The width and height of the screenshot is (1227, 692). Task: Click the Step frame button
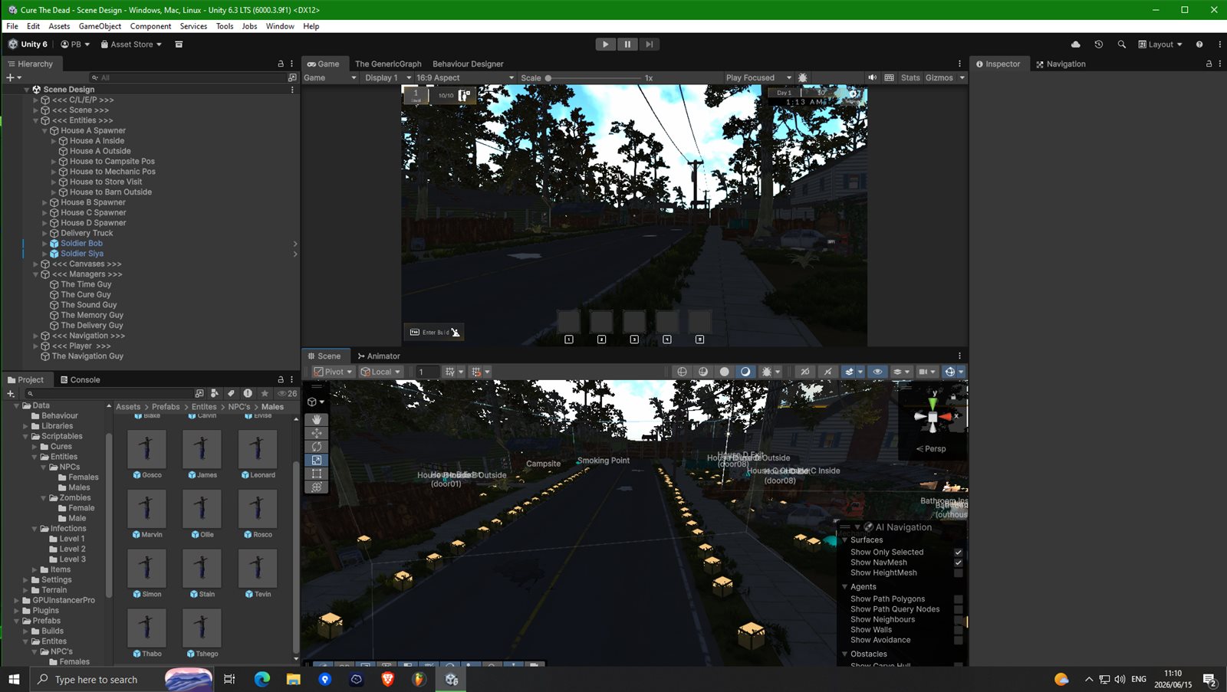[x=649, y=44]
